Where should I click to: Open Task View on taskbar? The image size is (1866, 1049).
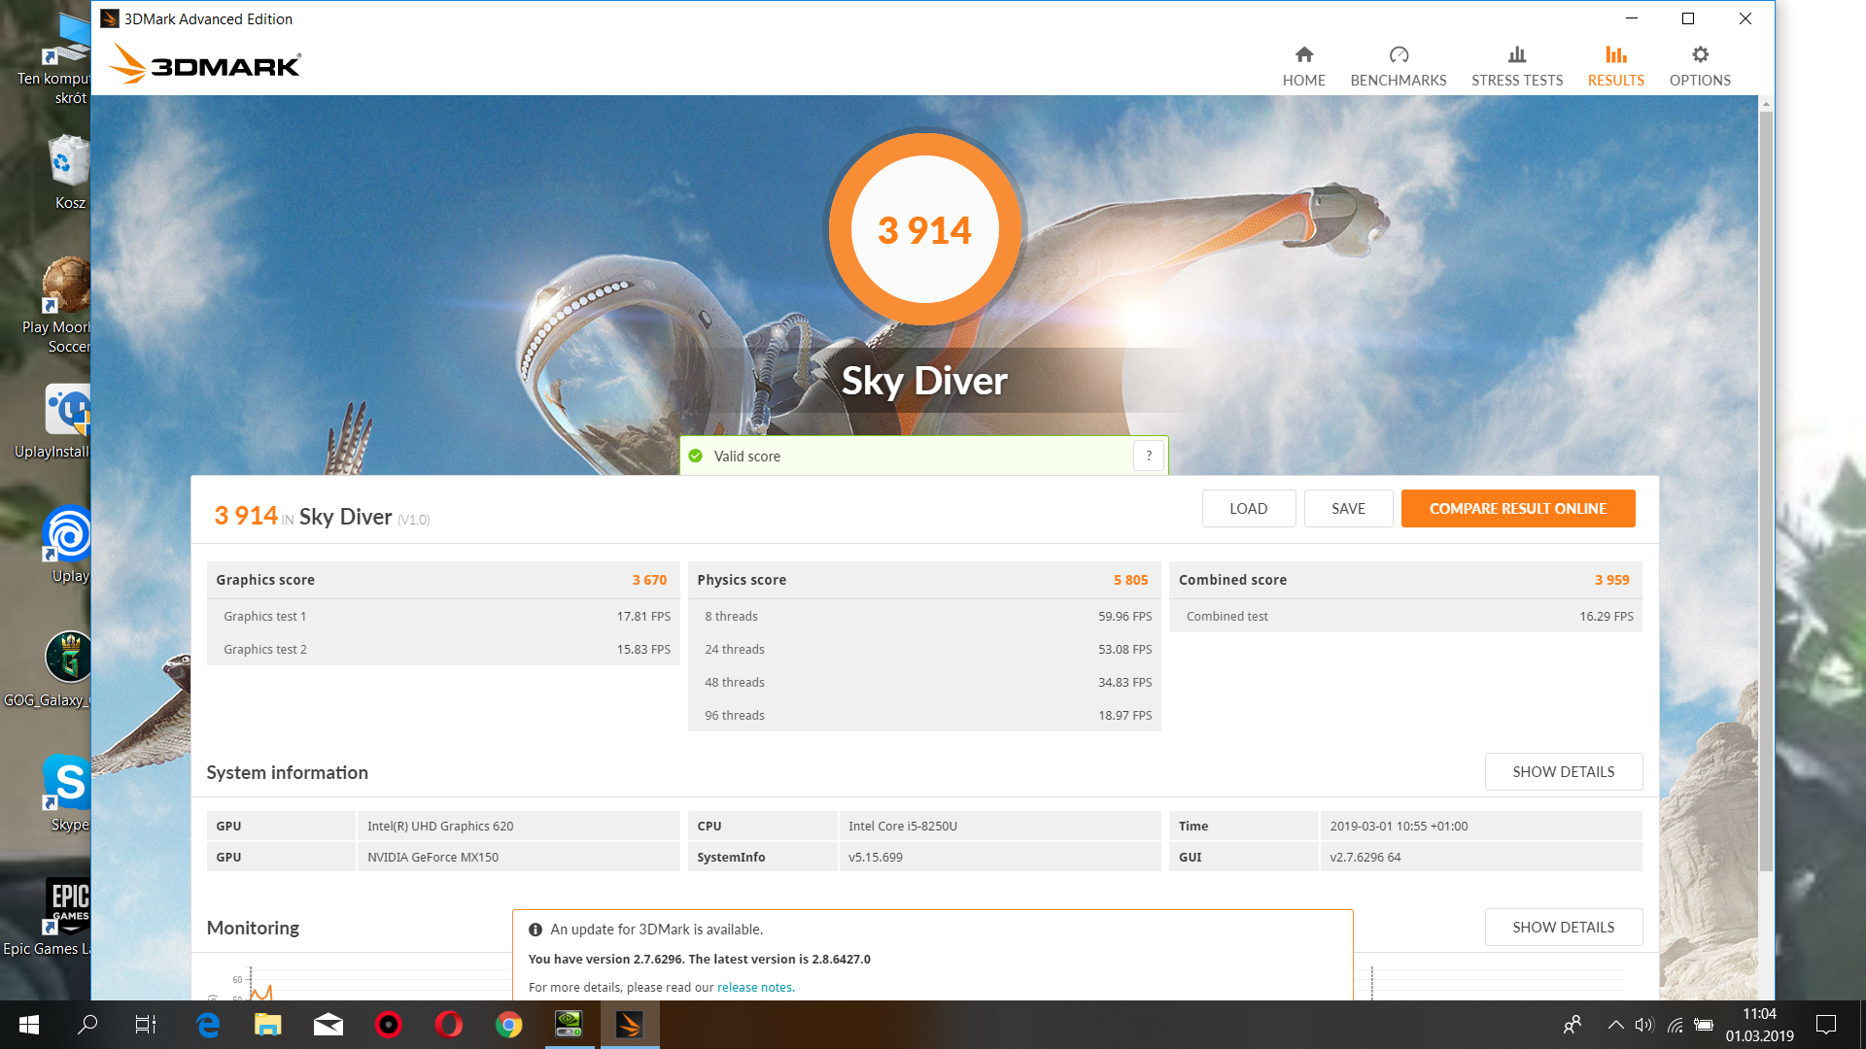146,1025
